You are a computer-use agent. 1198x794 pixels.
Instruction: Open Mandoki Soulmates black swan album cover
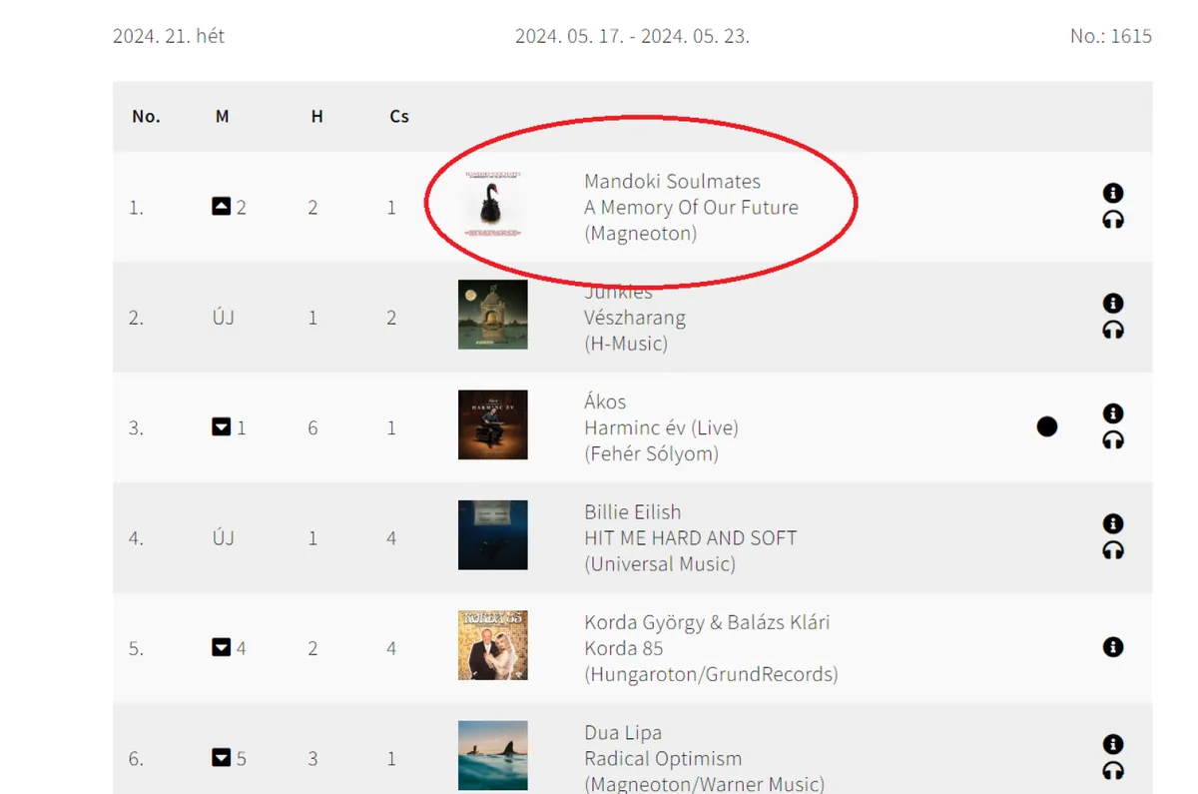point(492,205)
